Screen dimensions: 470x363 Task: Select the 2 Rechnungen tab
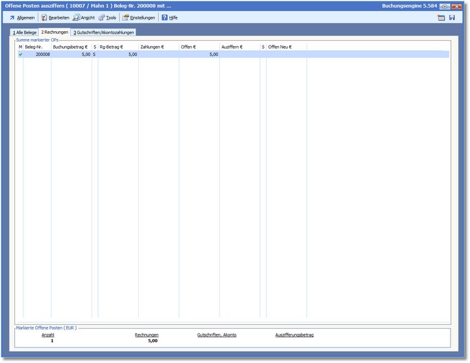[55, 32]
